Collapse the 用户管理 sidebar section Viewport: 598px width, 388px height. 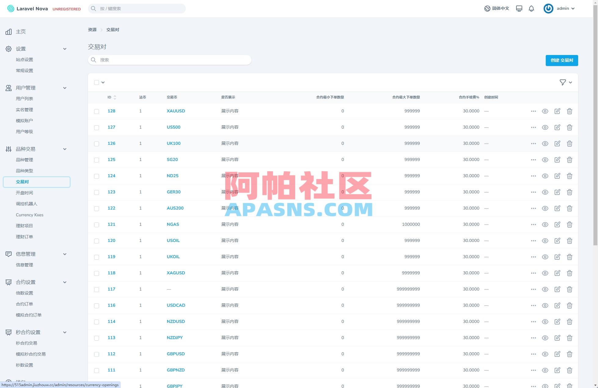(x=65, y=88)
